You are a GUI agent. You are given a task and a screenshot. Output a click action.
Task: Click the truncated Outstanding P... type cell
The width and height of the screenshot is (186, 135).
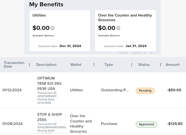115,90
